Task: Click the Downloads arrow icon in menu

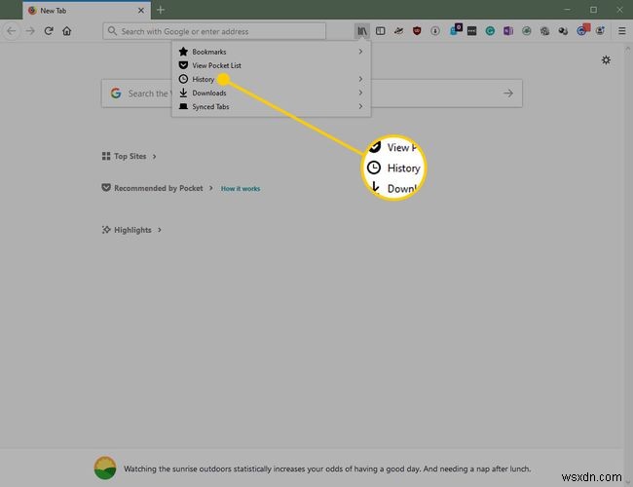Action: (183, 93)
